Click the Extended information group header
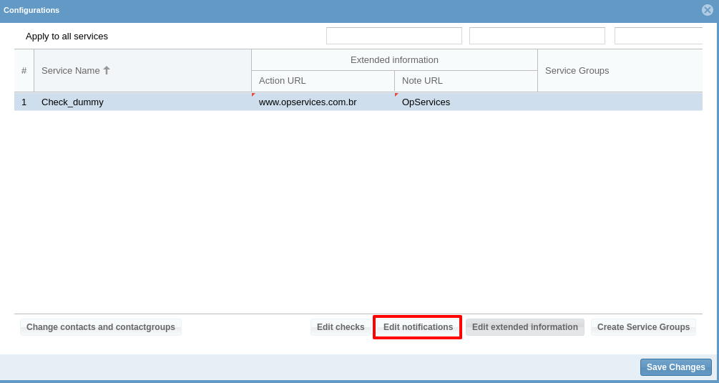719x383 pixels. coord(394,59)
